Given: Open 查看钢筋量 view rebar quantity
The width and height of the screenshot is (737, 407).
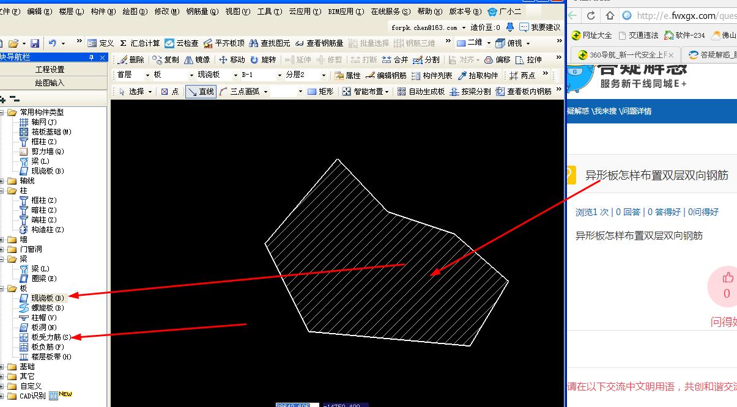Looking at the screenshot, I should tap(319, 43).
